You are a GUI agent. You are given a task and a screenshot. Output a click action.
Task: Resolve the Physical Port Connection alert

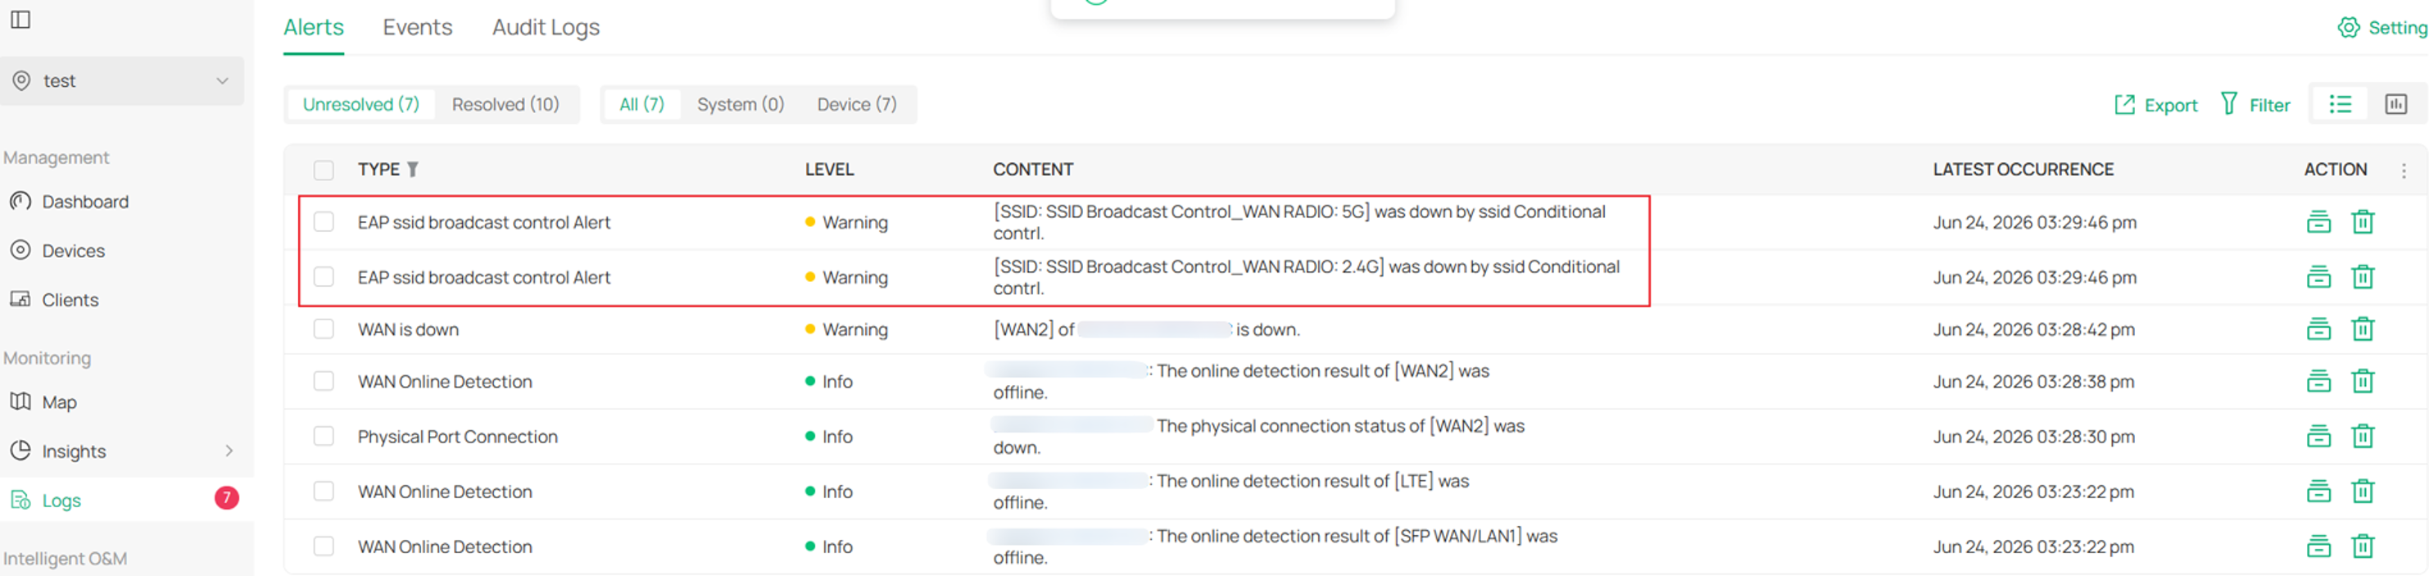pyautogui.click(x=2318, y=437)
